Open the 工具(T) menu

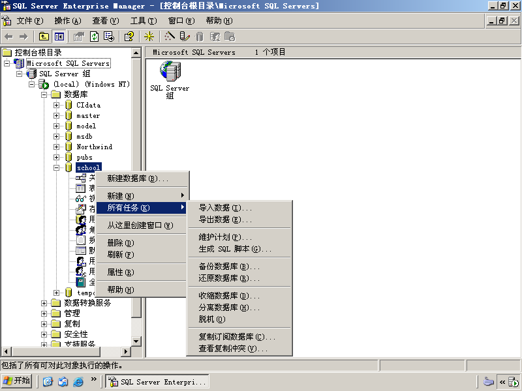(x=144, y=21)
